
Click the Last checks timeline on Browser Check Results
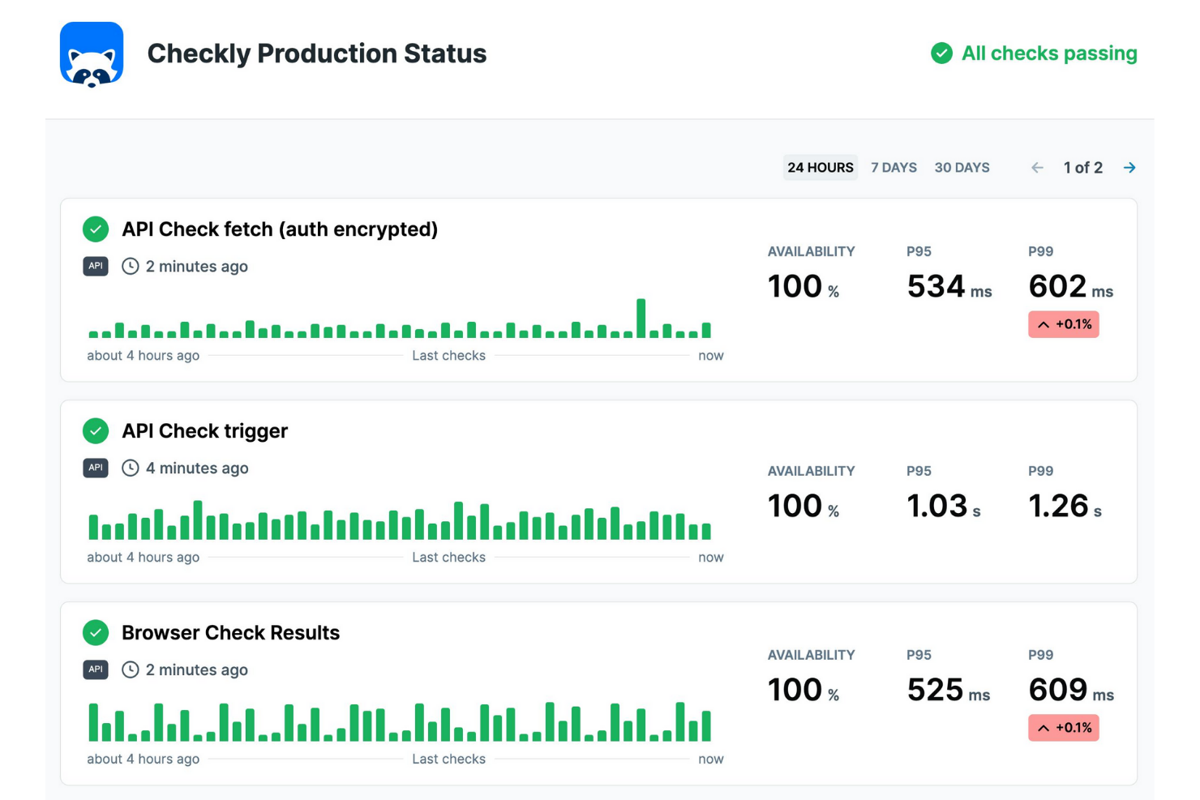(449, 759)
